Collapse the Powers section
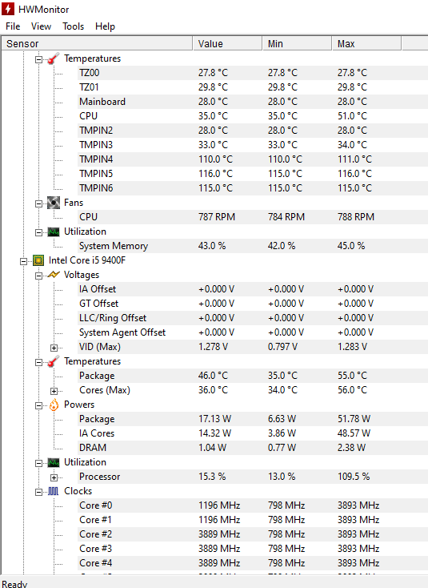The height and width of the screenshot is (588, 428). [x=38, y=405]
